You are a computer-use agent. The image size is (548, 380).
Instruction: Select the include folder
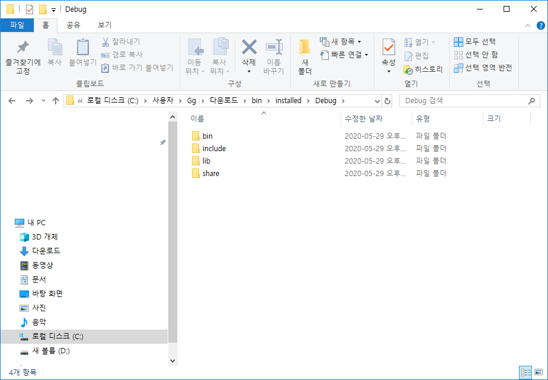tap(214, 149)
